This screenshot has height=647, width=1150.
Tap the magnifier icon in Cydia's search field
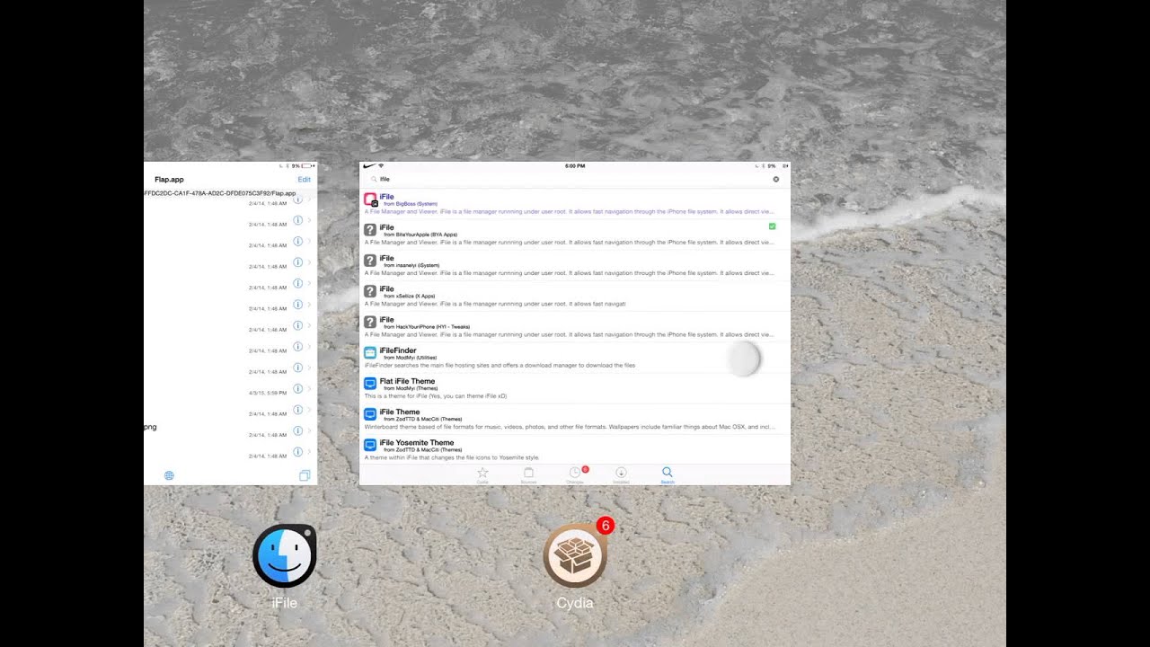[x=374, y=179]
